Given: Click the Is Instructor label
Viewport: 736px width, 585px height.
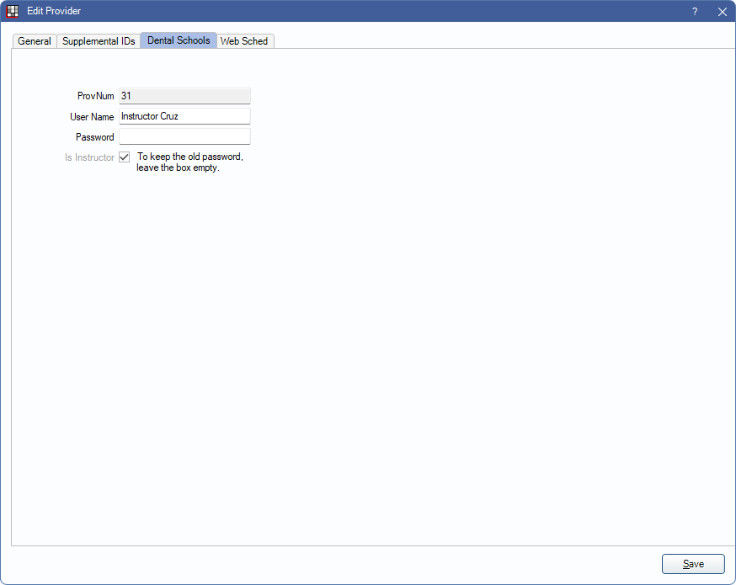Looking at the screenshot, I should tap(89, 157).
